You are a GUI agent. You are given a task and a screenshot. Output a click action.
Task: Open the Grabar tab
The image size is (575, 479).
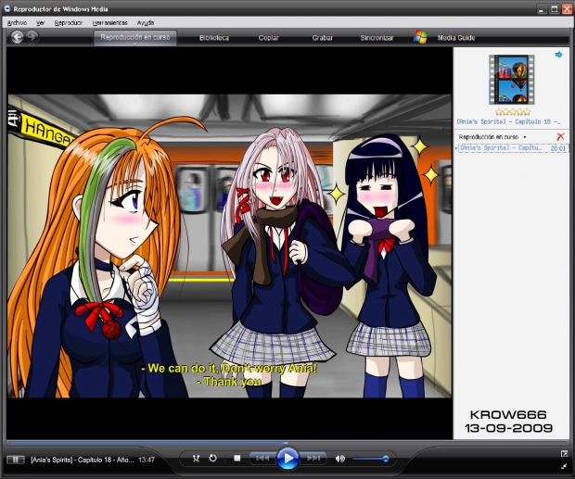[323, 38]
